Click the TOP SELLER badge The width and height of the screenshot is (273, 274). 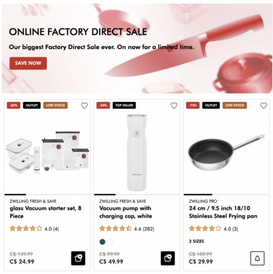124,105
